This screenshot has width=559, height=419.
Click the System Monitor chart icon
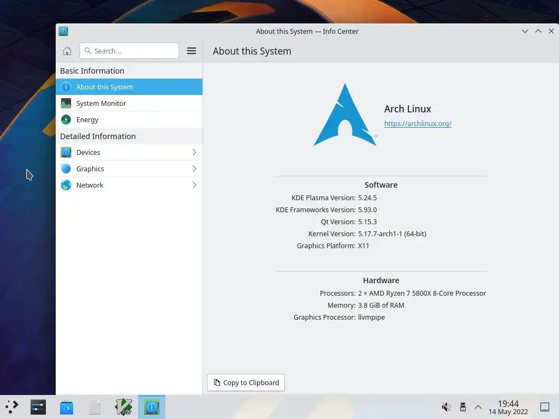pos(66,103)
